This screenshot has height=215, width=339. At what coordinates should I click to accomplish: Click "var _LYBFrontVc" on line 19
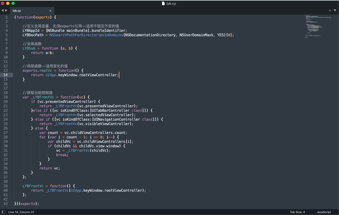click(x=38, y=97)
